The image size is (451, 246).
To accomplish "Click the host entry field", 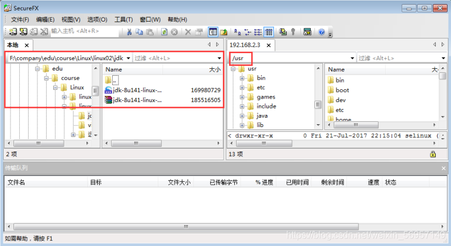I will coord(85,31).
